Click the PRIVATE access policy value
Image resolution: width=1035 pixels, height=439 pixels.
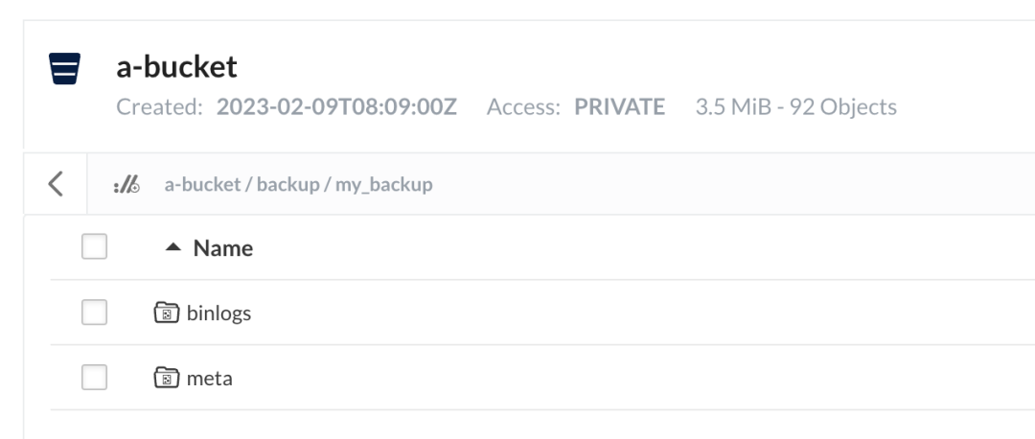click(x=619, y=106)
